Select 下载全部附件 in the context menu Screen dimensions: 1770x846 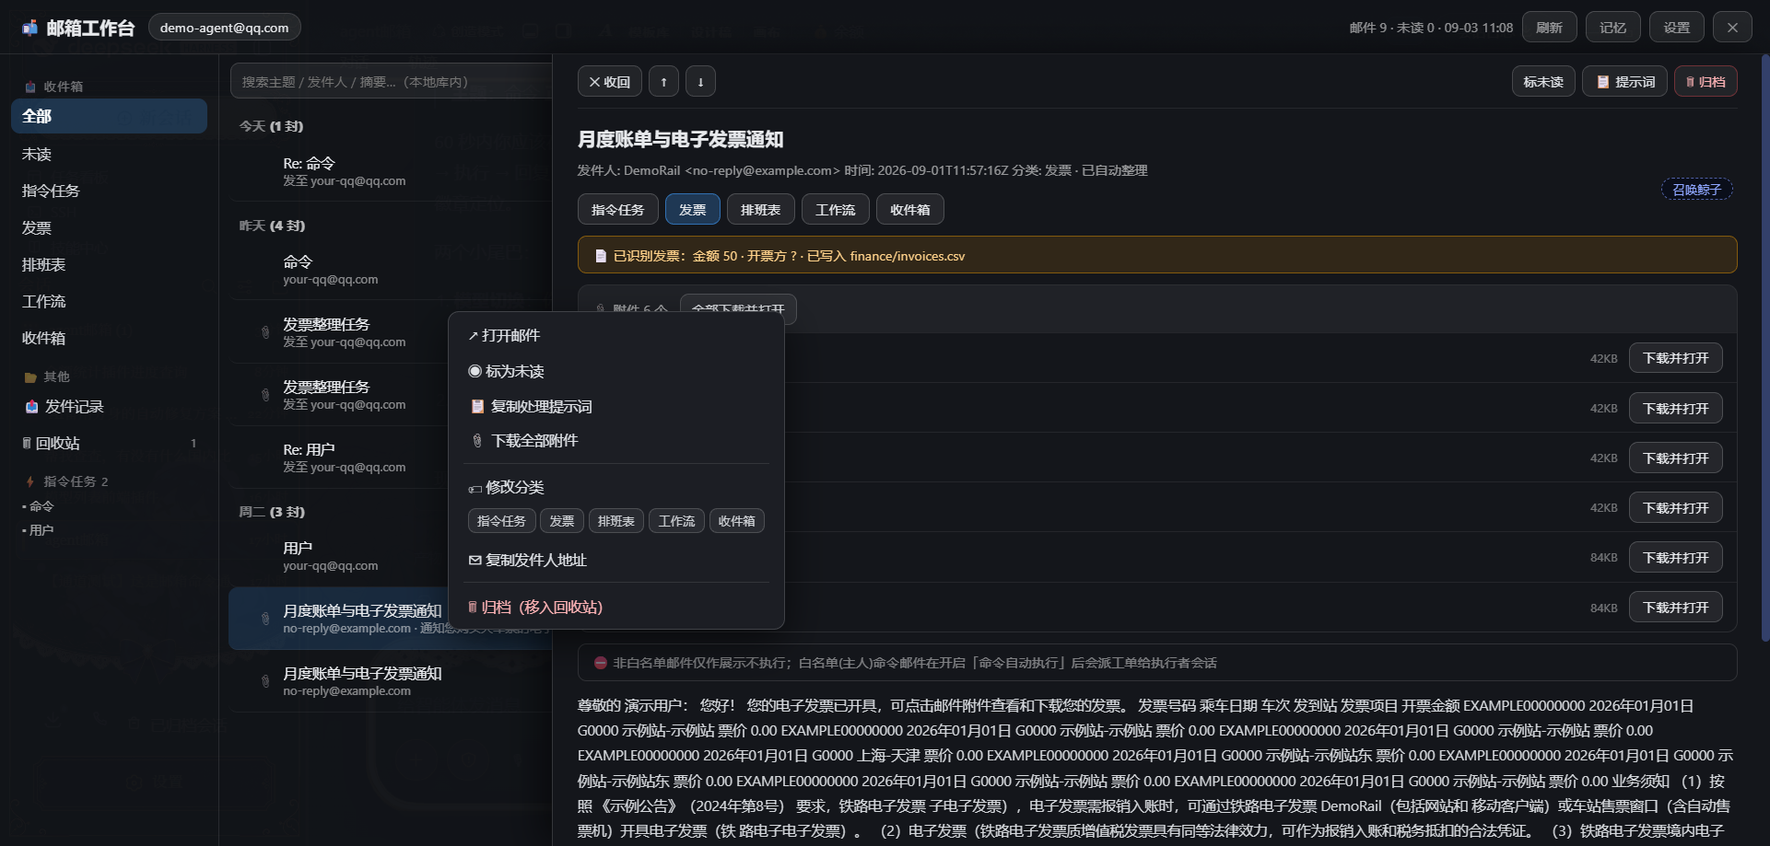tap(616, 440)
